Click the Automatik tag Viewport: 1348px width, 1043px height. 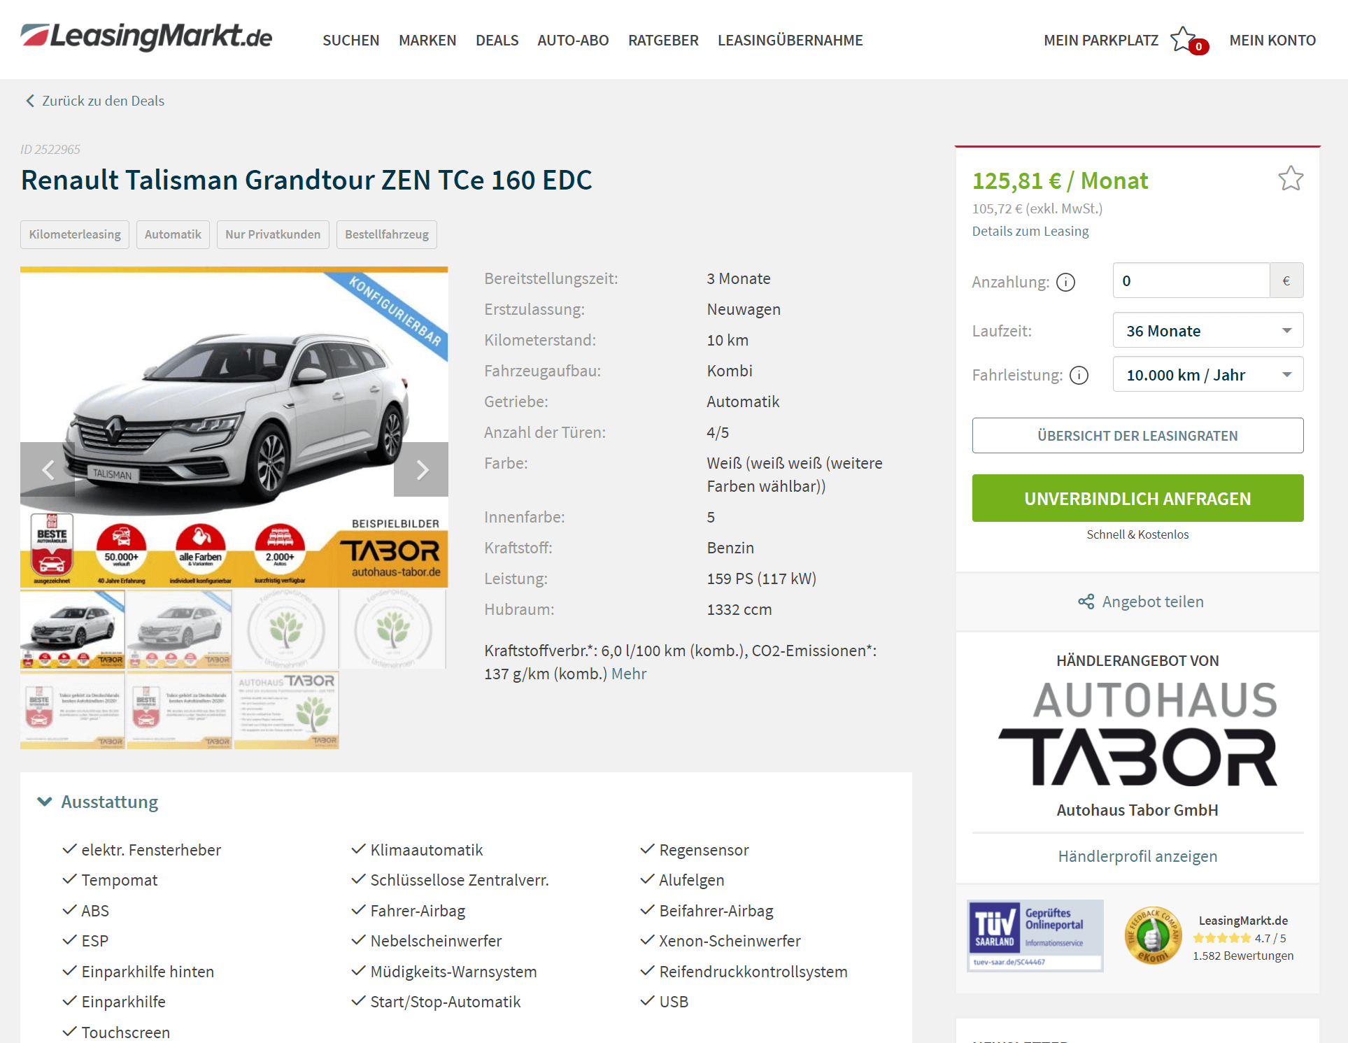point(173,234)
